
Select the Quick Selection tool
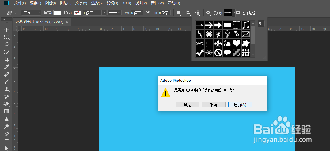pos(7,52)
